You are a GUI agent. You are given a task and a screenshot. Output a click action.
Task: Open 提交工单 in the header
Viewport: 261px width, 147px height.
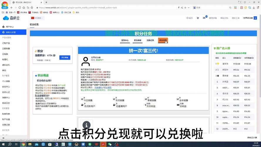235,18
